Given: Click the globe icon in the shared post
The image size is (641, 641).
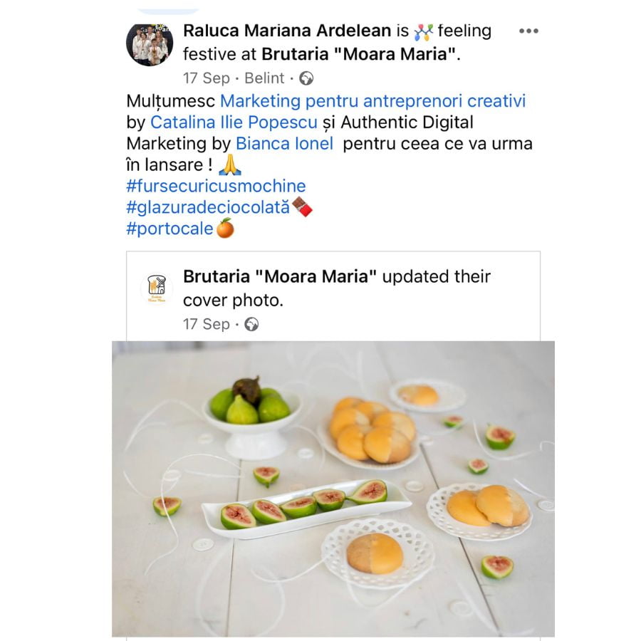Looking at the screenshot, I should [x=251, y=325].
